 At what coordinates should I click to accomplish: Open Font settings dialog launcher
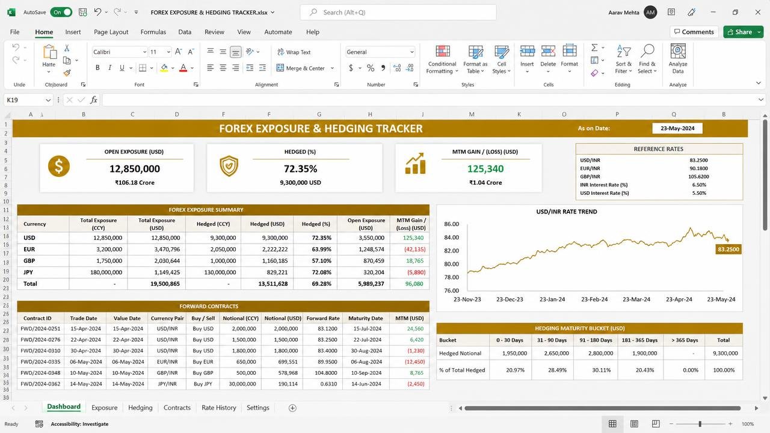(196, 85)
